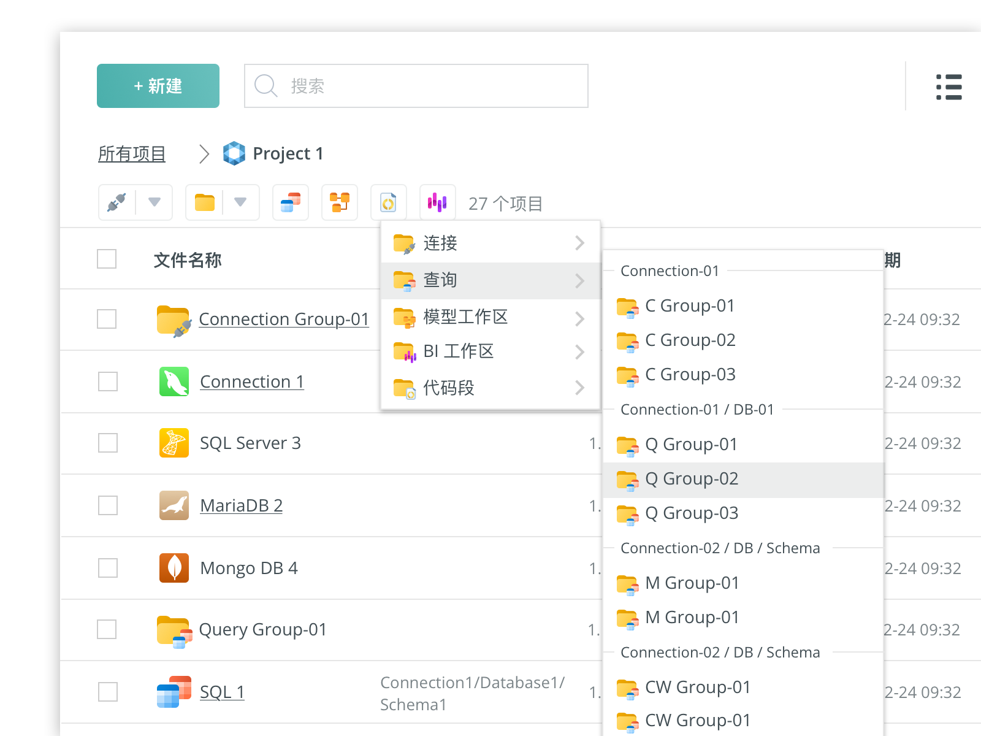This screenshot has height=736, width=981.
Task: Click in the 搜索 search field
Action: 429,86
